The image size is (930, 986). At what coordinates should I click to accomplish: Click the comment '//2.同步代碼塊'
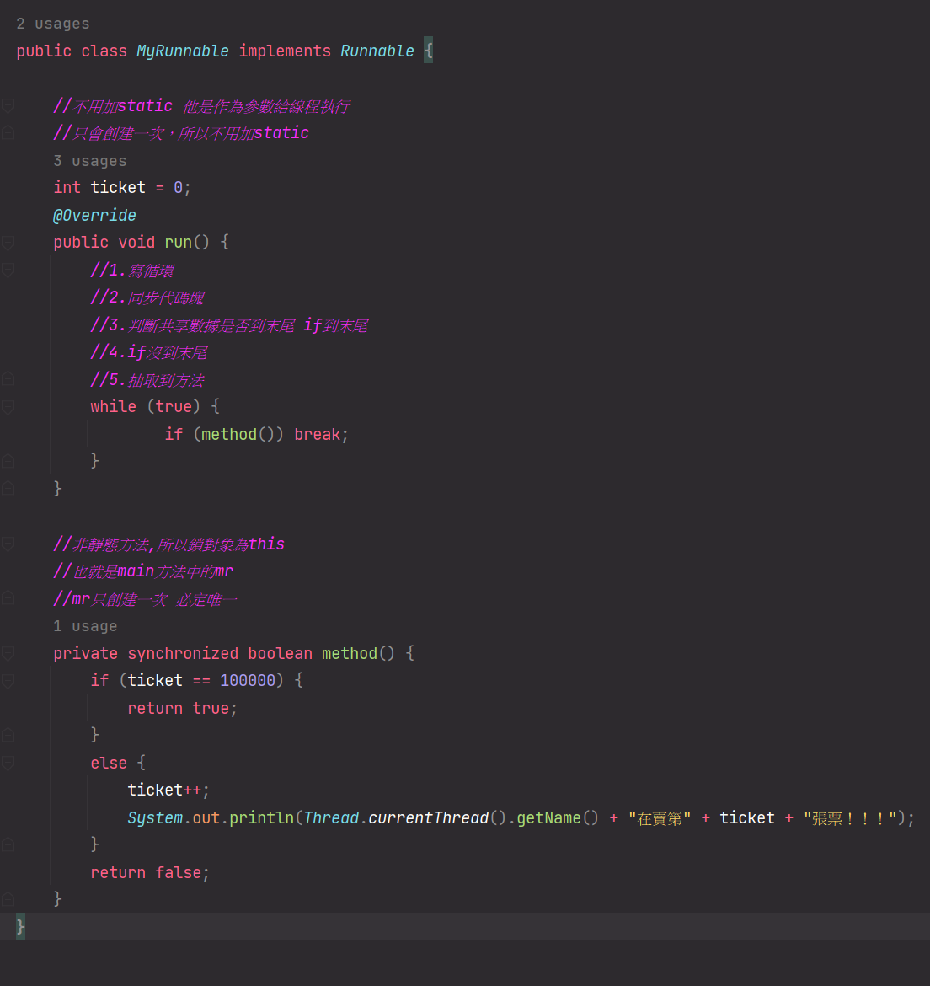(x=147, y=297)
